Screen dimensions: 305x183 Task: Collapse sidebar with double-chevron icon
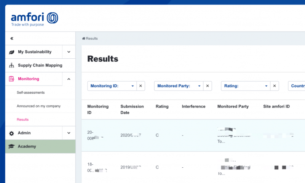[12, 39]
